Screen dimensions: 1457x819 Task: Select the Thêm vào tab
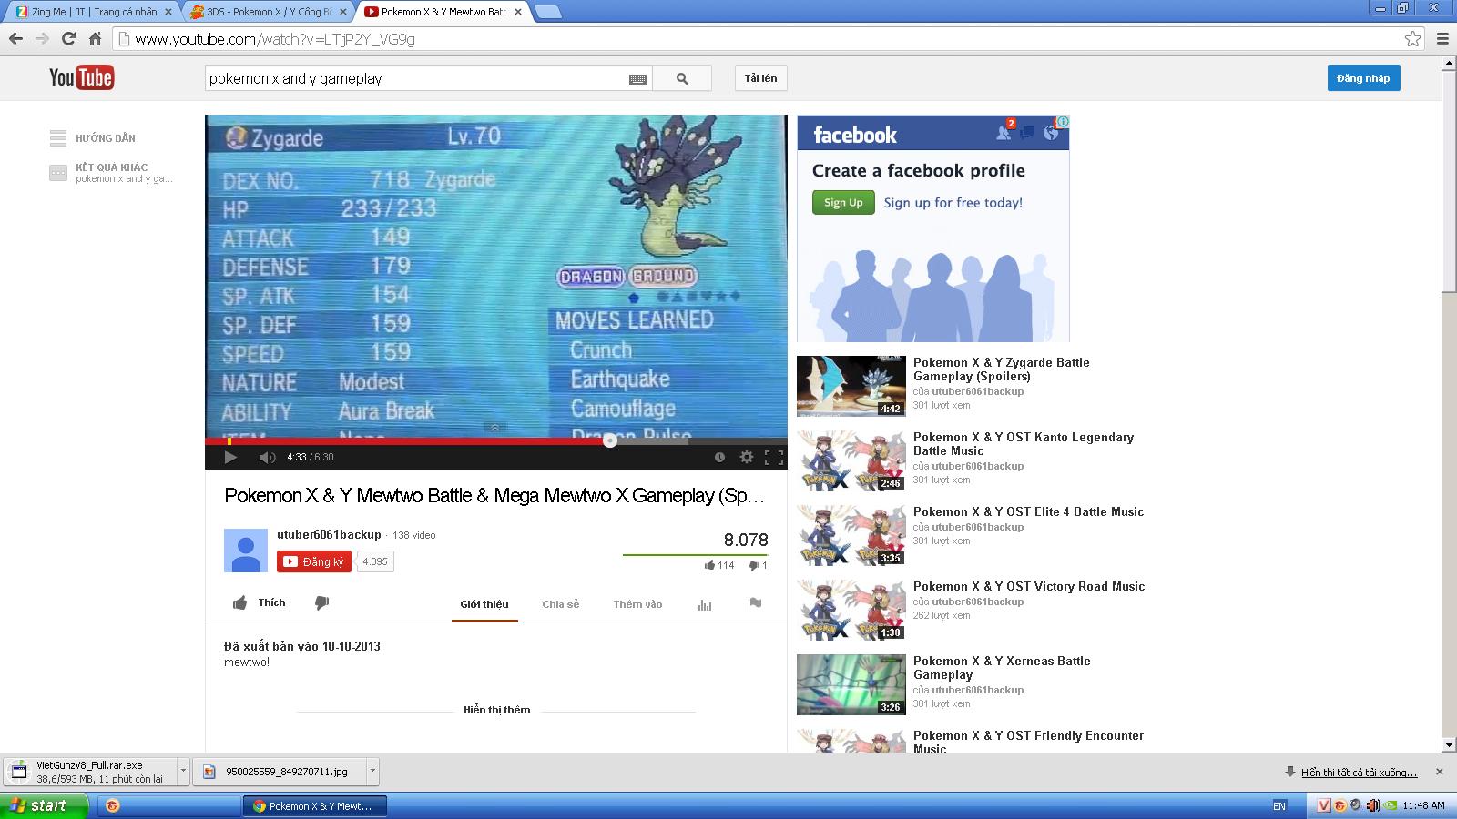637,604
